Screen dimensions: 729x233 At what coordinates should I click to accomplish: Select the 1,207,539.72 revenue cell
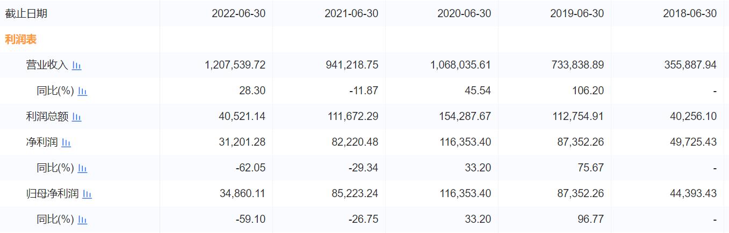235,65
